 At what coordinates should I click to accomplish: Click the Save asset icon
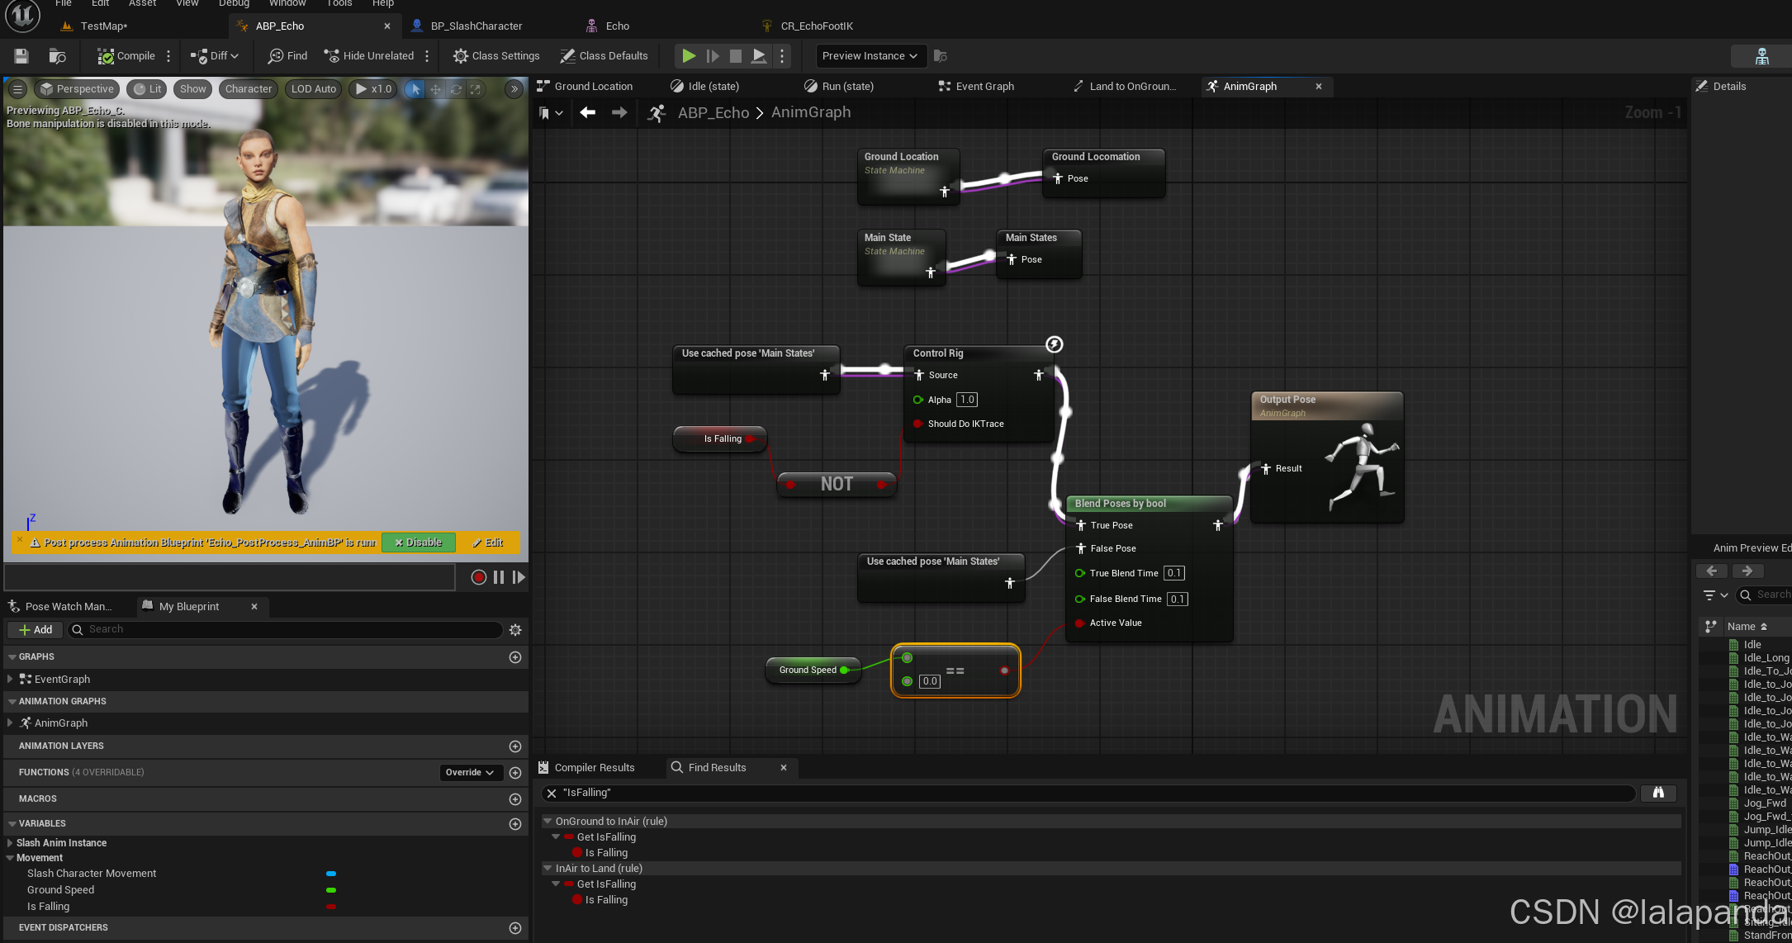(x=21, y=56)
